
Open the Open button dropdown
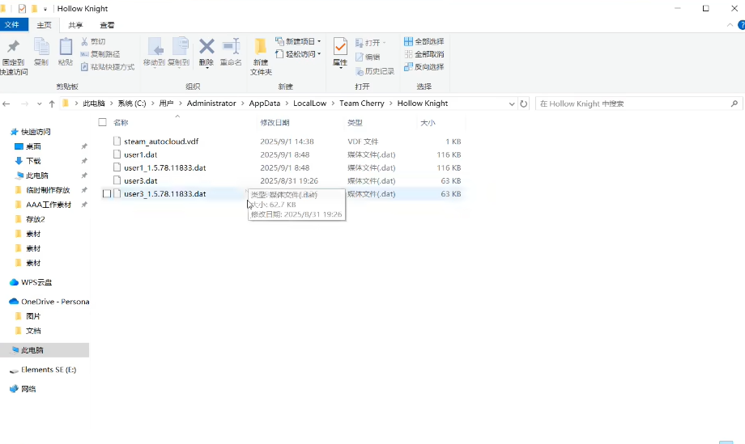[371, 43]
